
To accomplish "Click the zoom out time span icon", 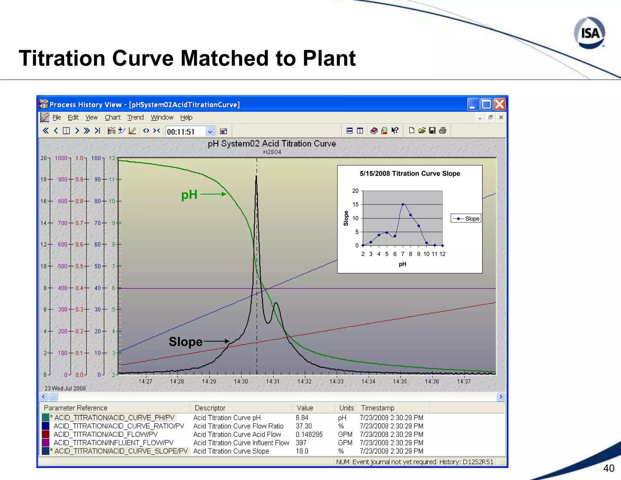I will (156, 131).
